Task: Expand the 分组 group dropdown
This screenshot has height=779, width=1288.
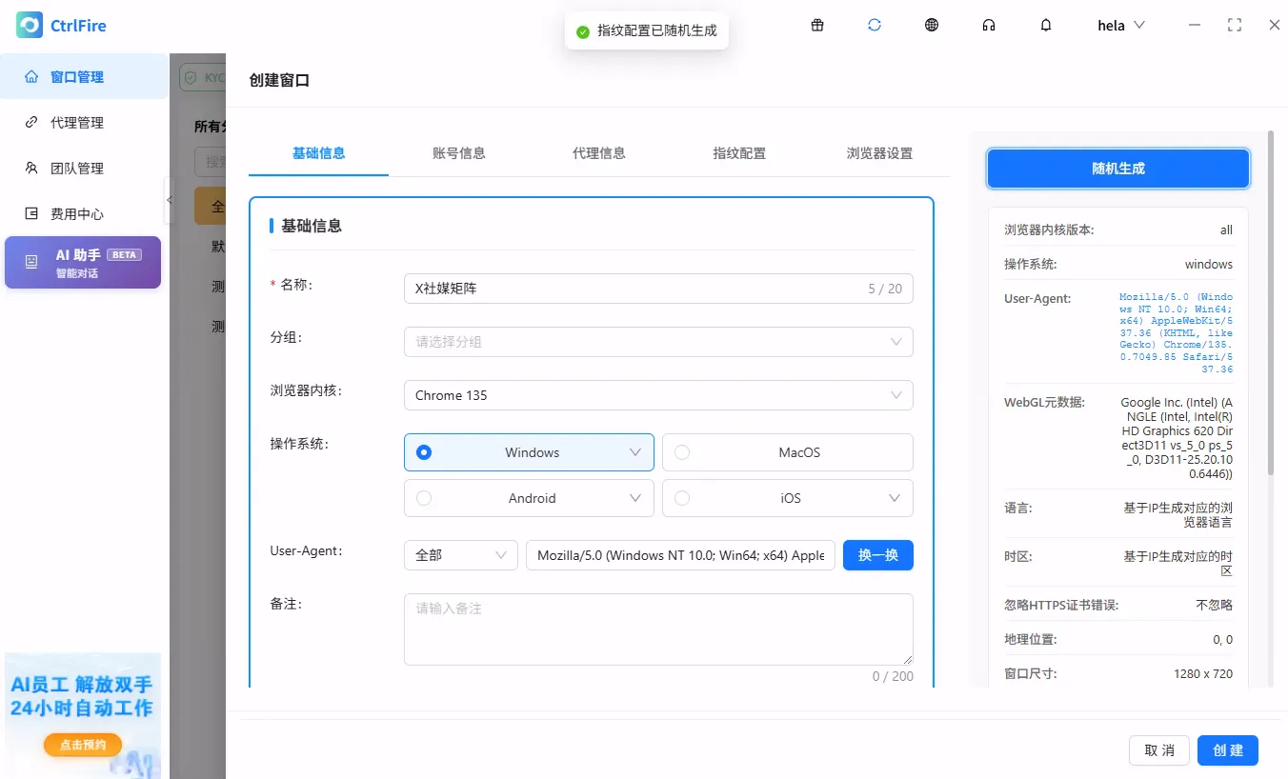Action: click(657, 342)
